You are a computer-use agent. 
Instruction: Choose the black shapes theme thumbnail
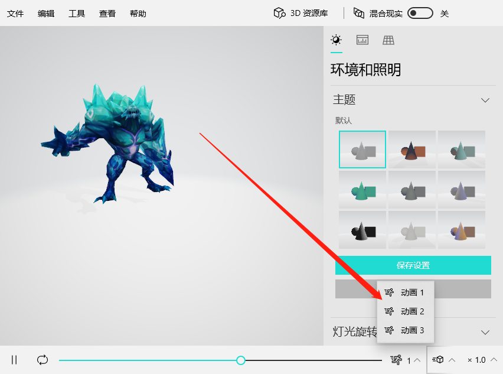(362, 230)
